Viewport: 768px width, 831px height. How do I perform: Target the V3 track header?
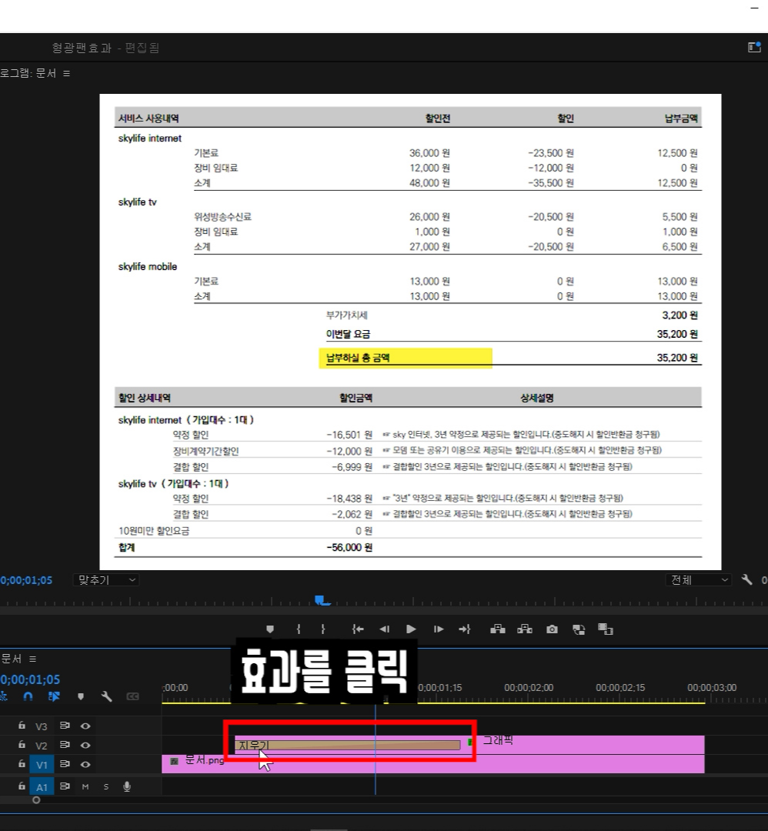(42, 726)
